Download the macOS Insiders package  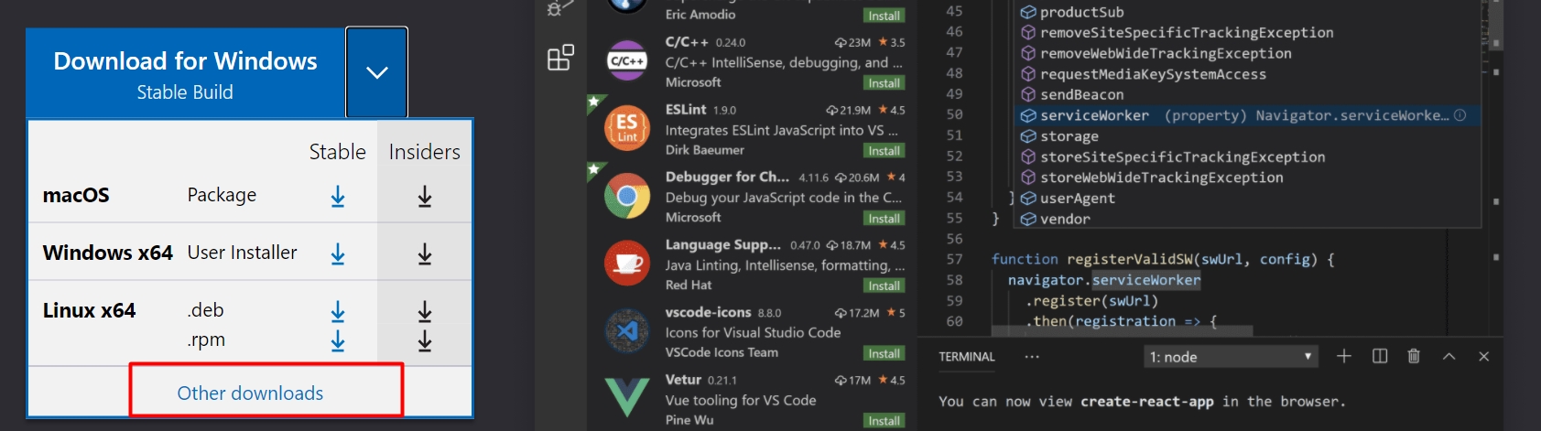click(425, 196)
